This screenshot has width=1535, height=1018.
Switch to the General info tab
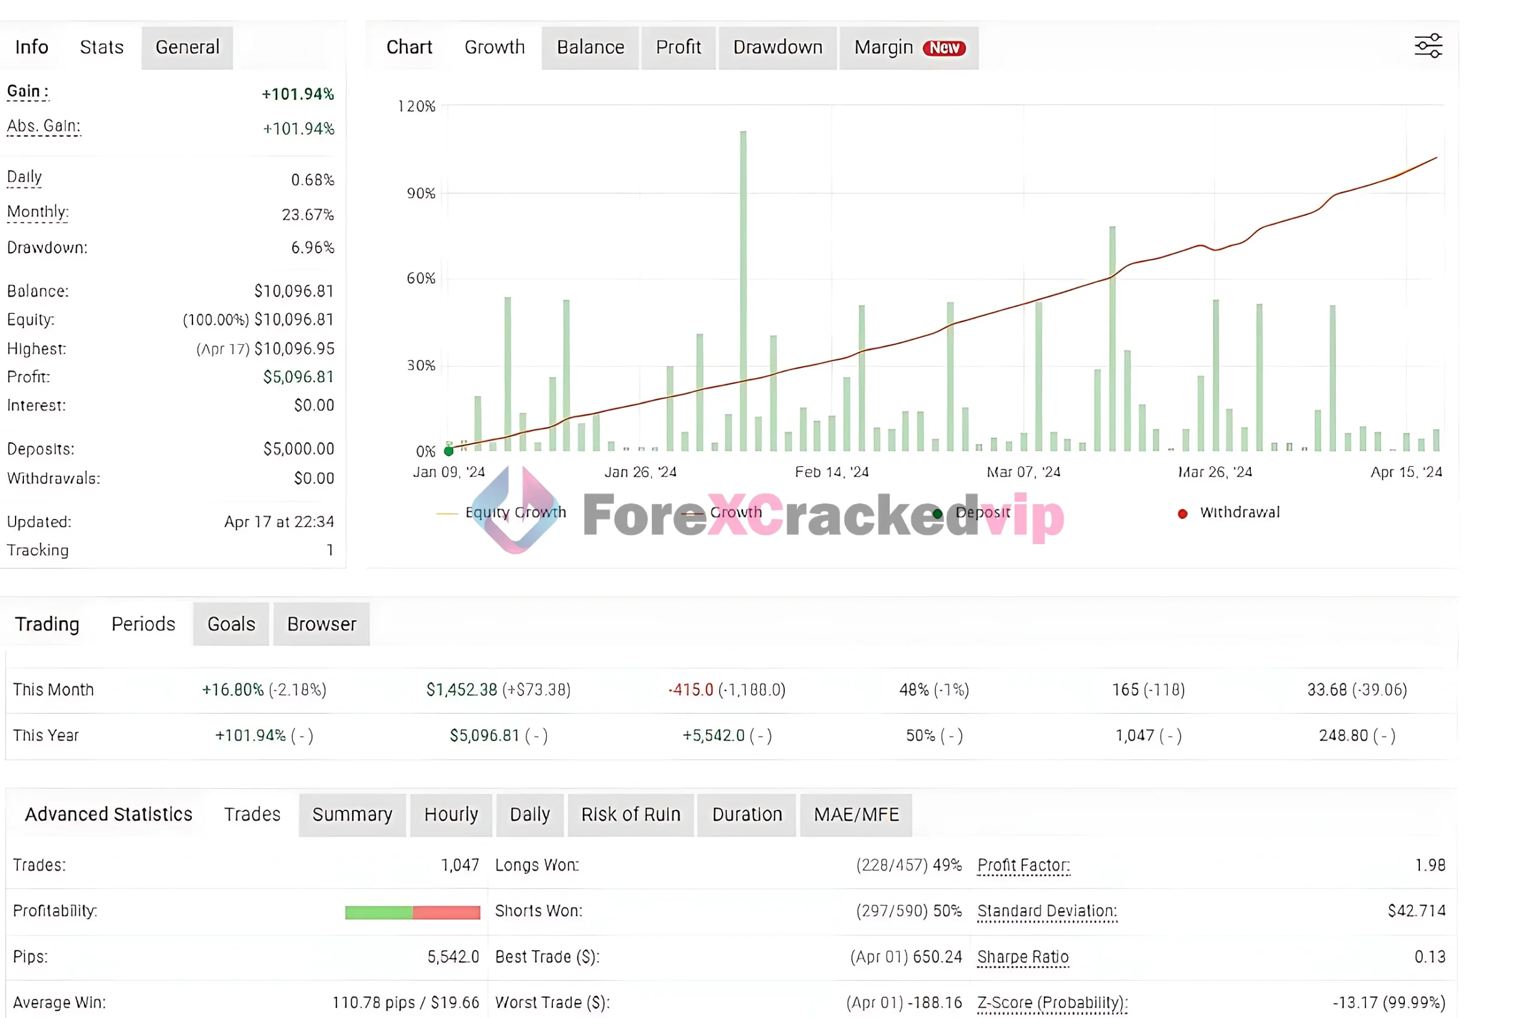click(x=187, y=47)
